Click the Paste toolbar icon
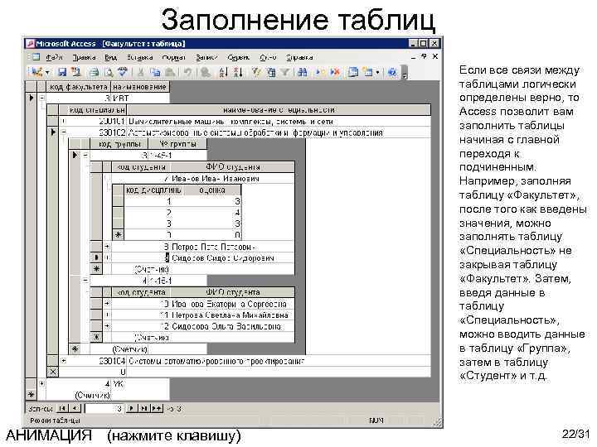Image resolution: width=597 pixels, height=447 pixels. tap(170, 72)
